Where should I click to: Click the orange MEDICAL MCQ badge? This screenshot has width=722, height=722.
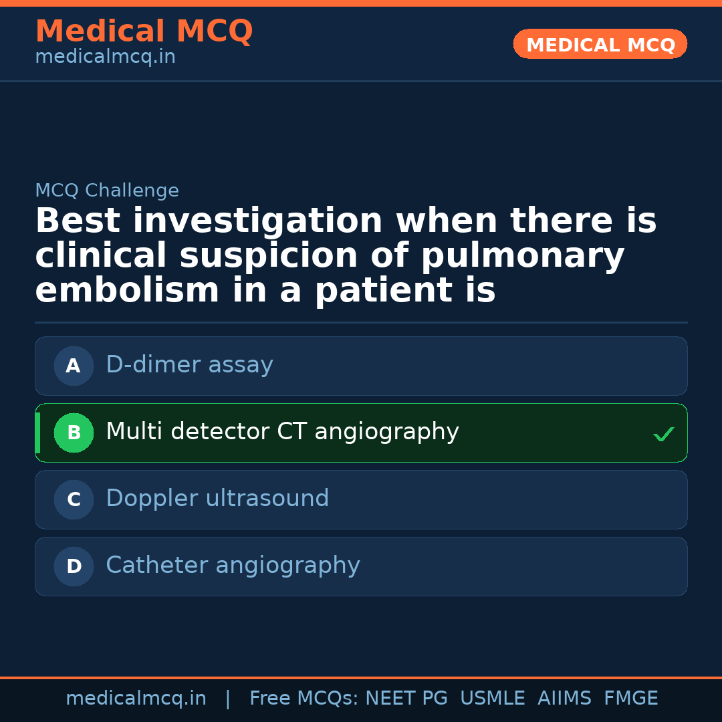pos(600,44)
